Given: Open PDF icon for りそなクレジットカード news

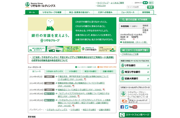Looking at the screenshot, I should pyautogui.click(x=73, y=106).
